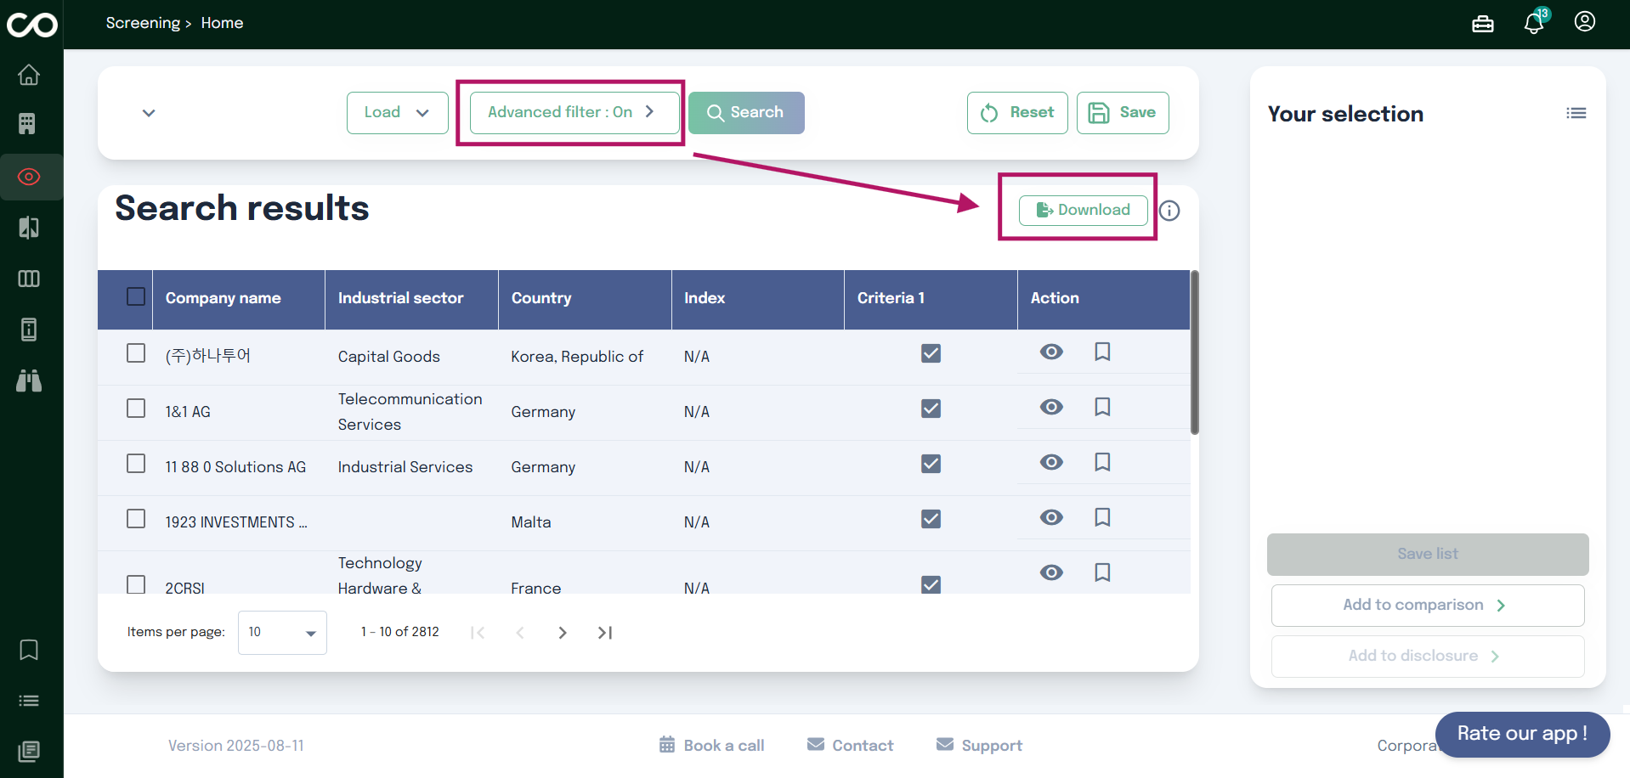Open the binoculars icon in sidebar
The height and width of the screenshot is (778, 1630).
click(29, 381)
